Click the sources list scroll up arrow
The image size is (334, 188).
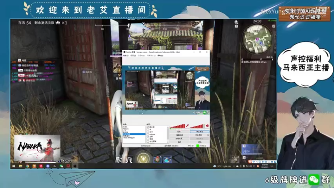coord(168,127)
